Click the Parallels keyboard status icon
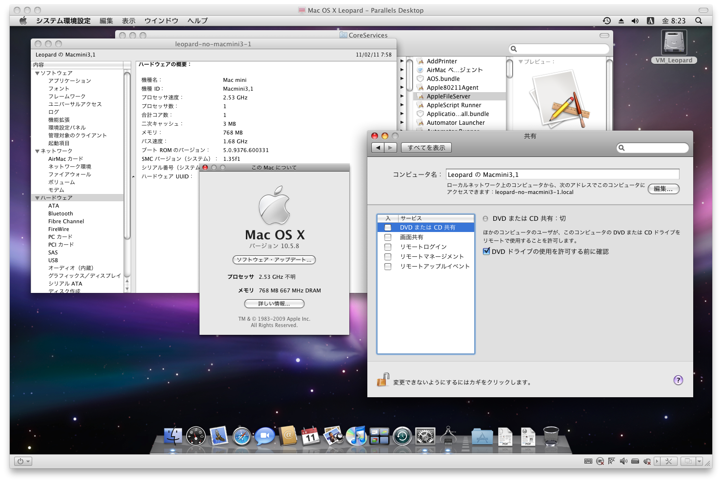This screenshot has height=483, width=722. (588, 461)
